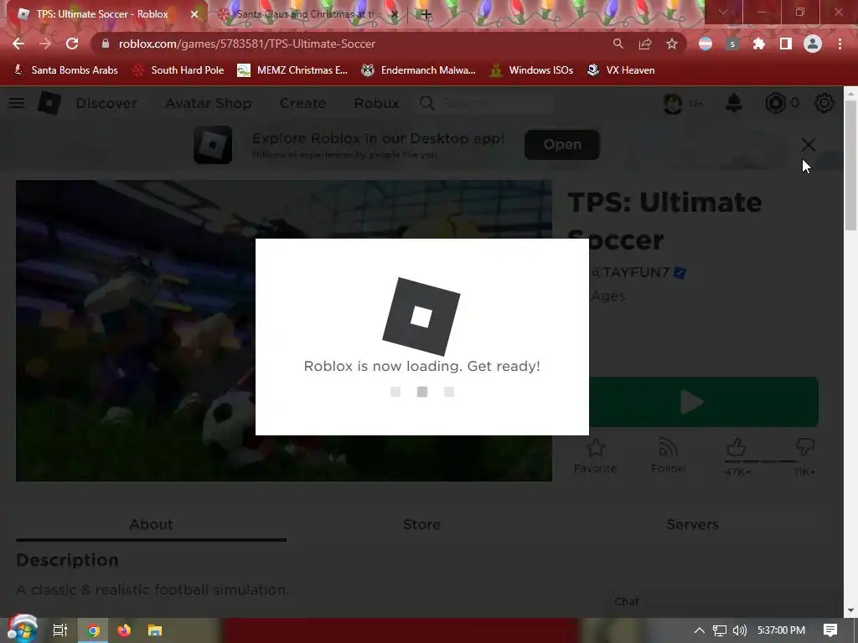Click the page vertical scrollbar thumb
This screenshot has height=643, width=858.
(x=850, y=164)
